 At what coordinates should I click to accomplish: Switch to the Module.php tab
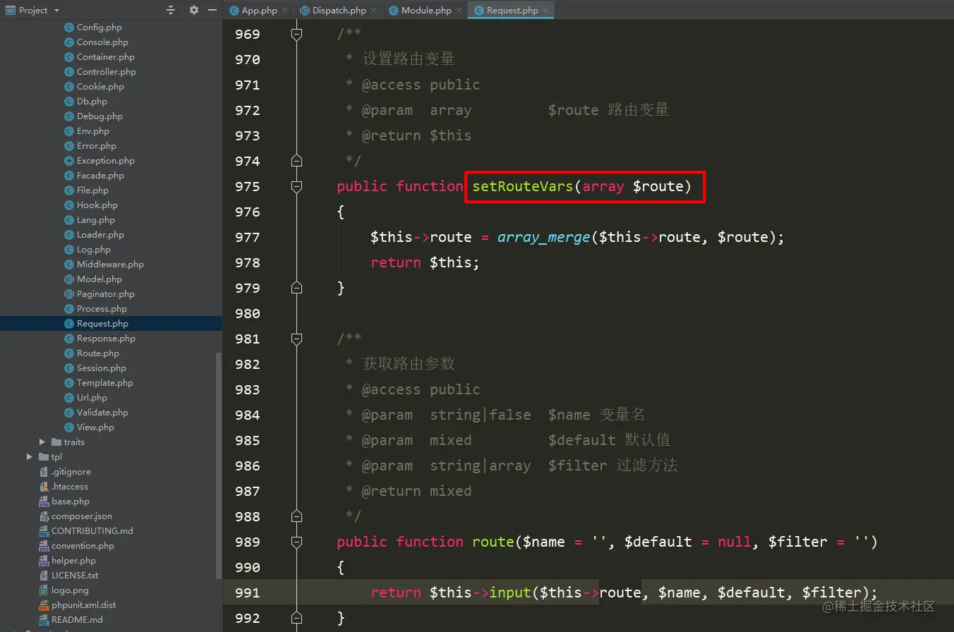tap(426, 10)
